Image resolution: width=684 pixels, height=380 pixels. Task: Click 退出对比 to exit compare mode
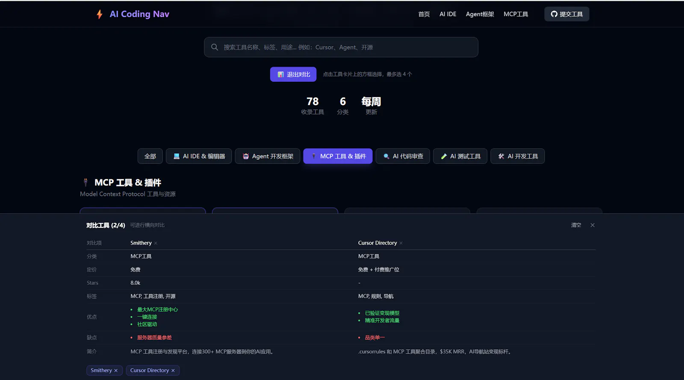(293, 74)
